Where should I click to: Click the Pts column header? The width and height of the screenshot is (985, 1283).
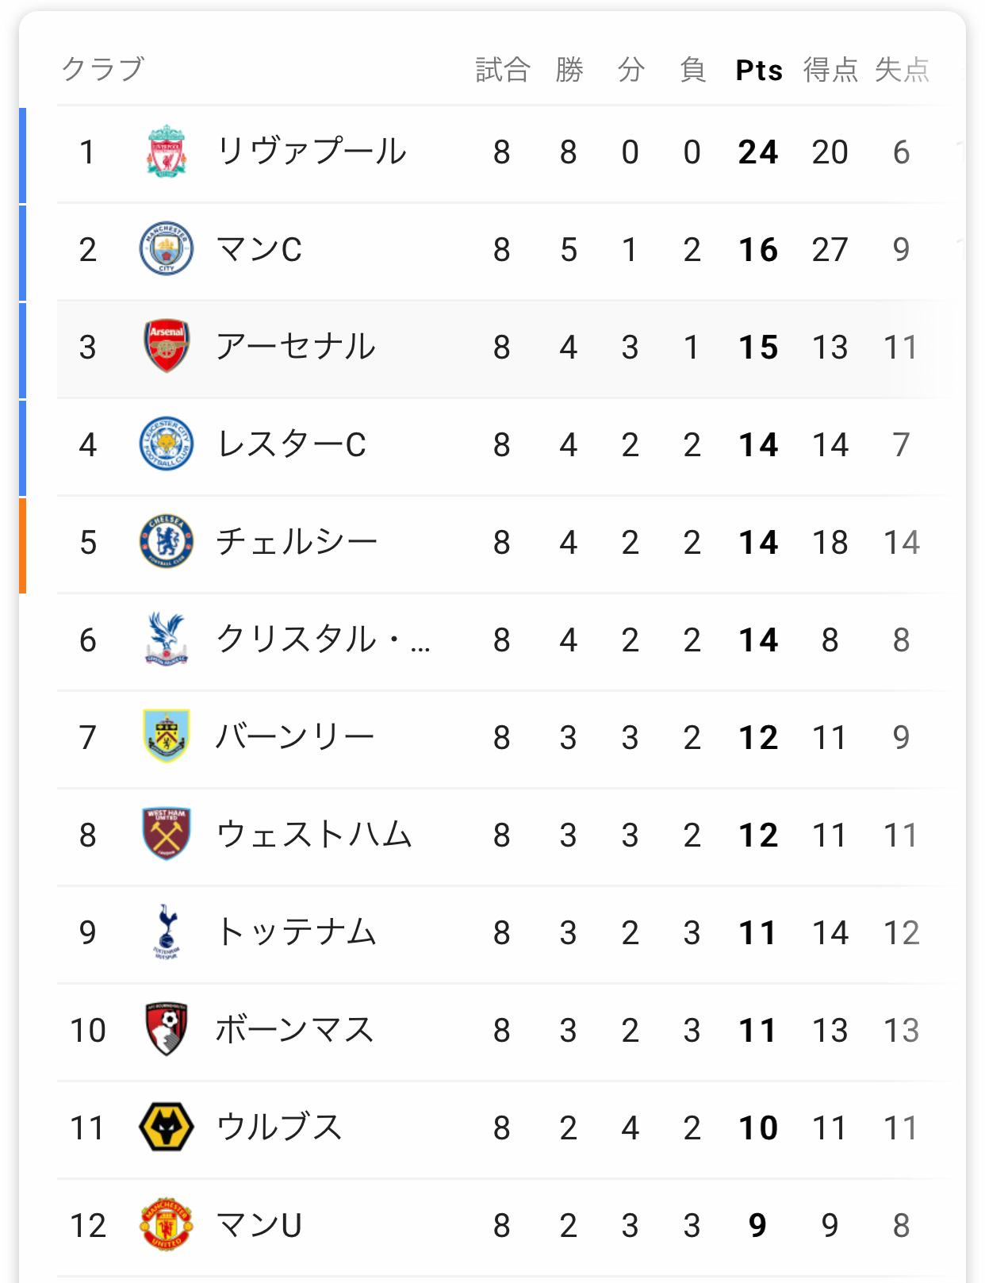(759, 70)
